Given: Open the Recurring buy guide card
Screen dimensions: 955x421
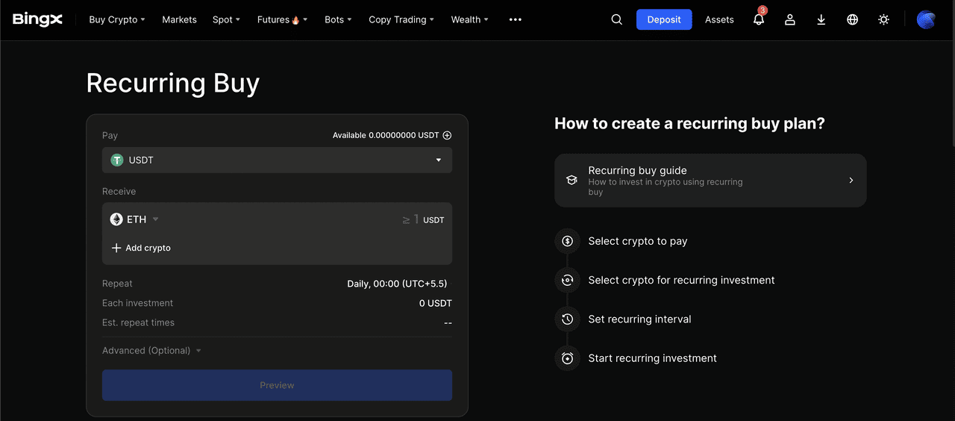Looking at the screenshot, I should pyautogui.click(x=710, y=181).
